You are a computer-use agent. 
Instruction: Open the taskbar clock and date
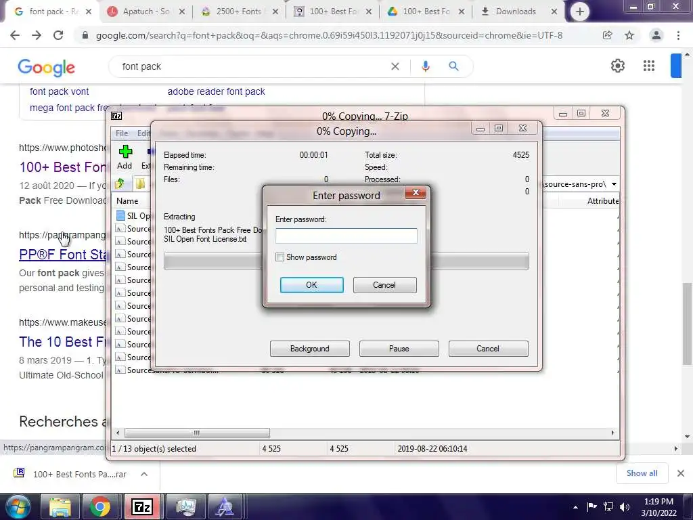pyautogui.click(x=658, y=507)
